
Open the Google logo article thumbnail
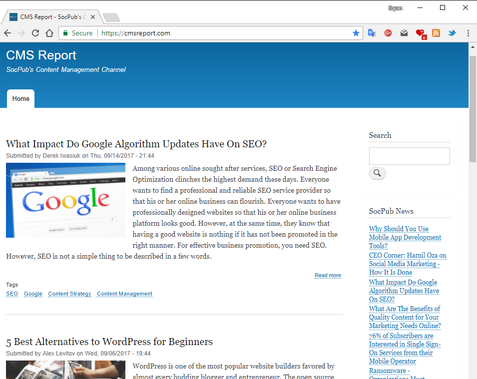coord(65,200)
